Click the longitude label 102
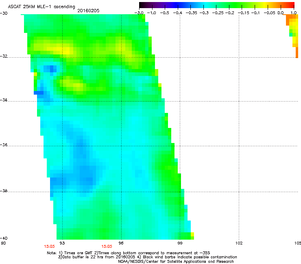Image resolution: width=301 pixels, height=264 pixels. pos(239,243)
